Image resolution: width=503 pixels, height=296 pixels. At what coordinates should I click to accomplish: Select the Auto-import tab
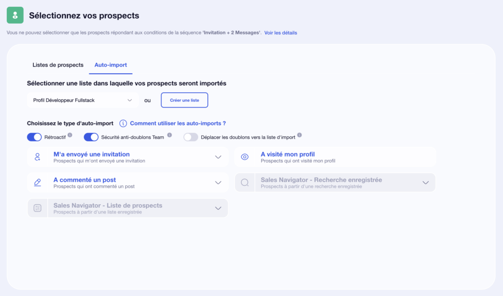111,64
